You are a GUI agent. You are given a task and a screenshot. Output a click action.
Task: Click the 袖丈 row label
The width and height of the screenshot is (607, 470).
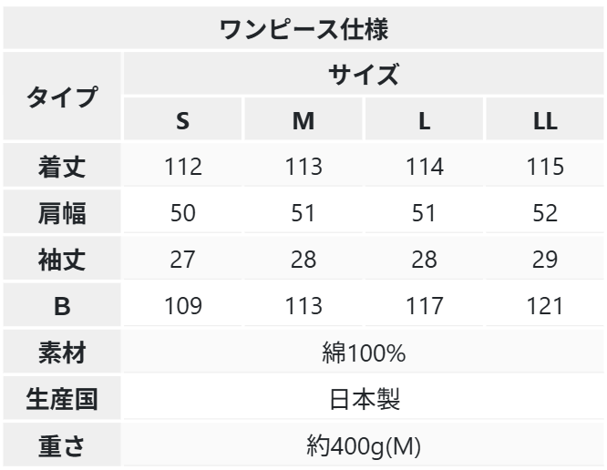(x=61, y=260)
